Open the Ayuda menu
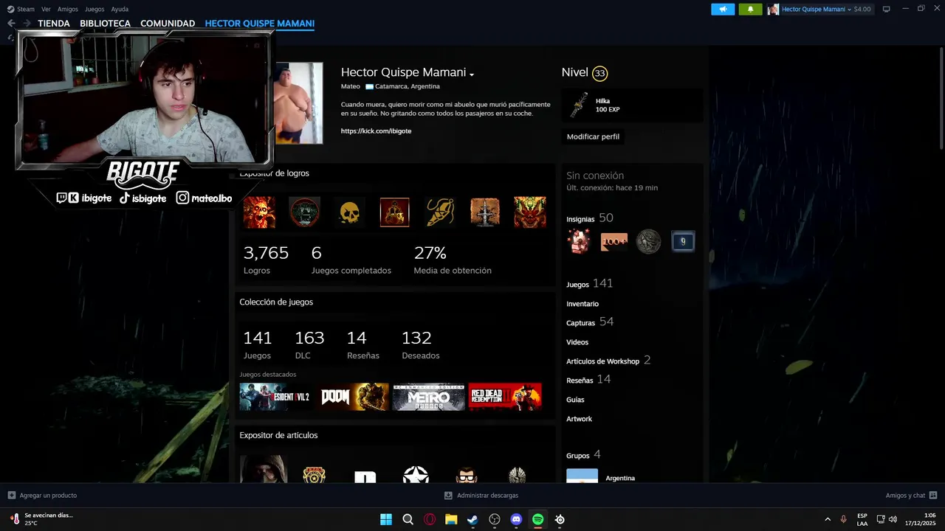This screenshot has width=945, height=531. (x=120, y=9)
